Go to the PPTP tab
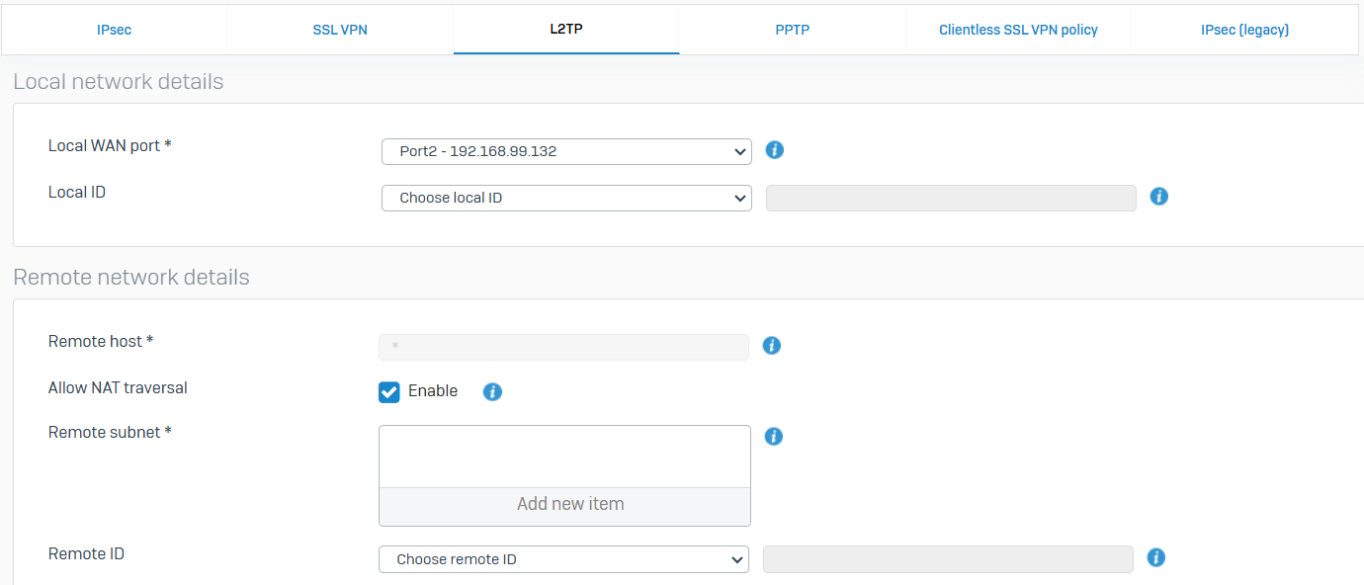This screenshot has width=1364, height=585. [792, 30]
